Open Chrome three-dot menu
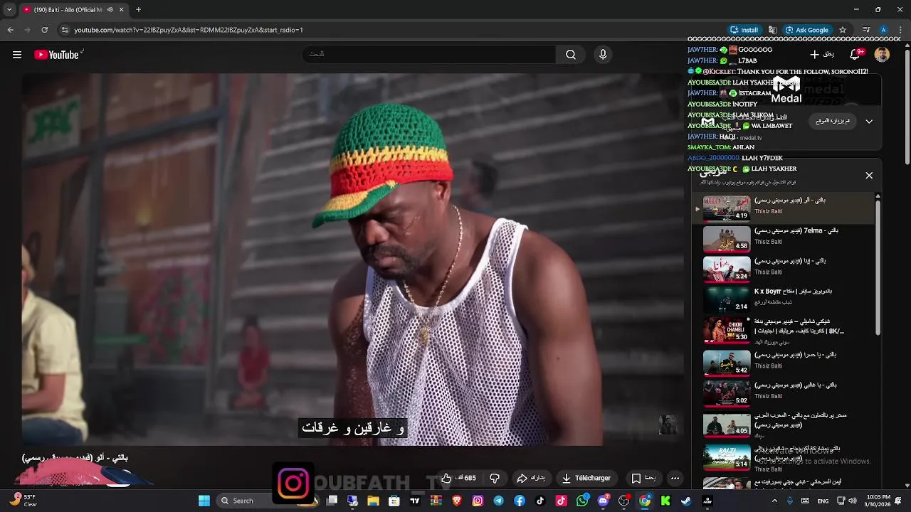This screenshot has width=911, height=512. pyautogui.click(x=899, y=30)
